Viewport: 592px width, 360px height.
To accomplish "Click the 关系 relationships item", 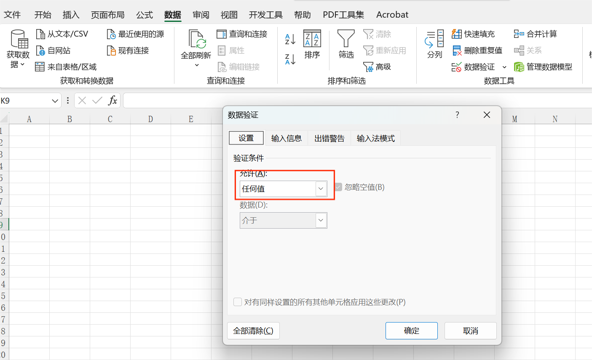I will click(x=528, y=51).
